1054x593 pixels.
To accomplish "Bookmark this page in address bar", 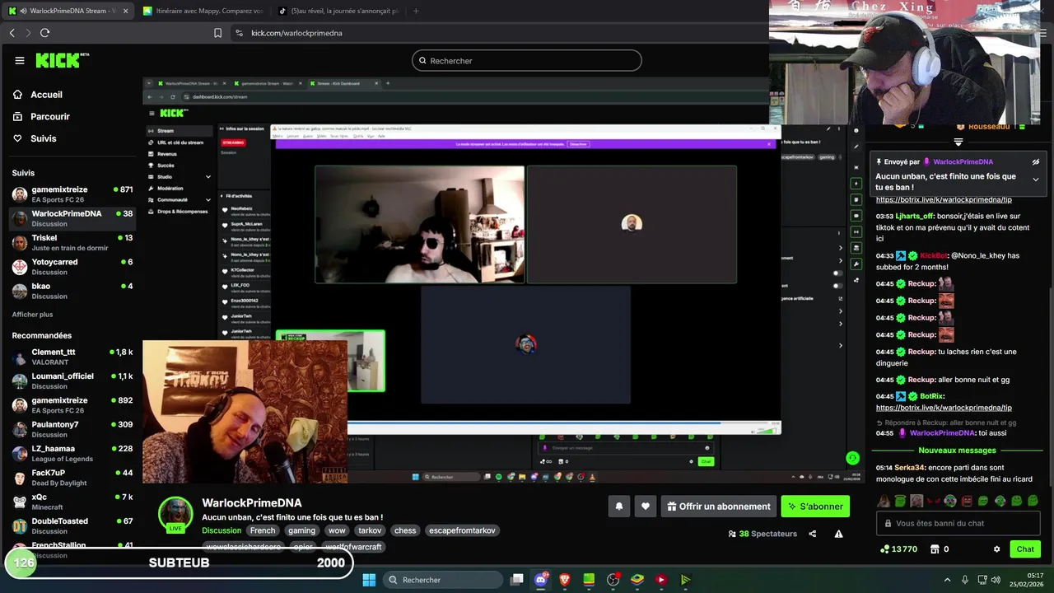I will pyautogui.click(x=217, y=33).
